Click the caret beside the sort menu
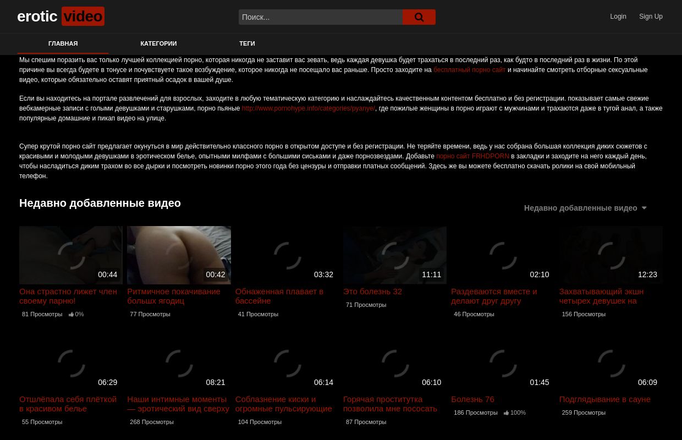This screenshot has height=440, width=682. pyautogui.click(x=644, y=208)
